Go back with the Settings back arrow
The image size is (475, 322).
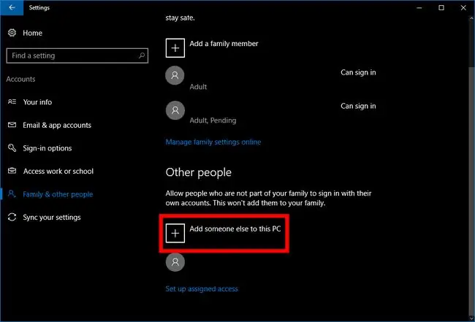[x=12, y=8]
